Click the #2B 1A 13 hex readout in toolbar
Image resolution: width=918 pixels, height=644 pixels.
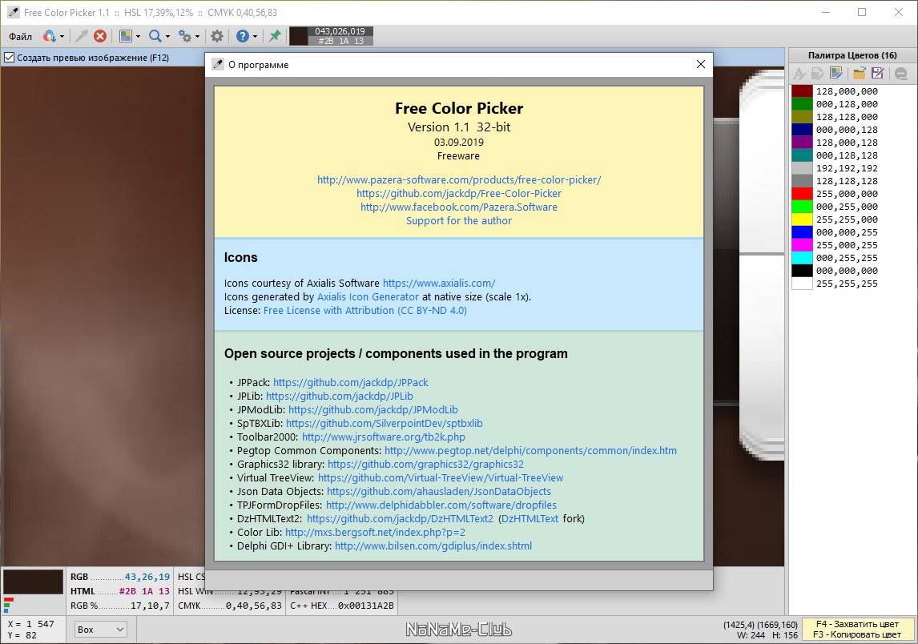[340, 41]
